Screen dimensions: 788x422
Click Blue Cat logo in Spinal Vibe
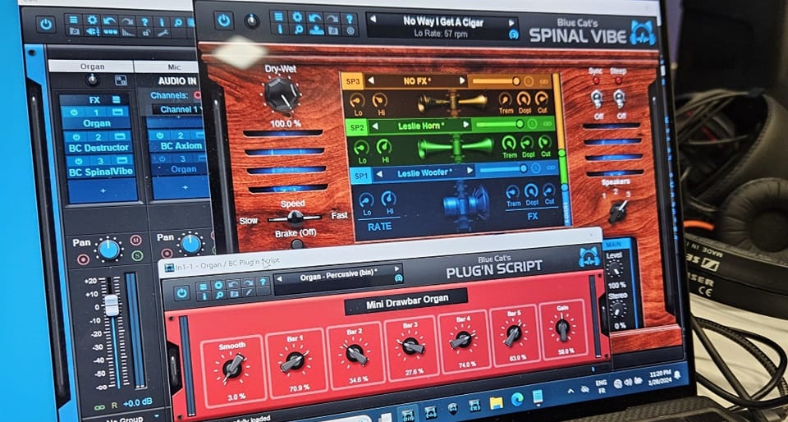pos(644,33)
